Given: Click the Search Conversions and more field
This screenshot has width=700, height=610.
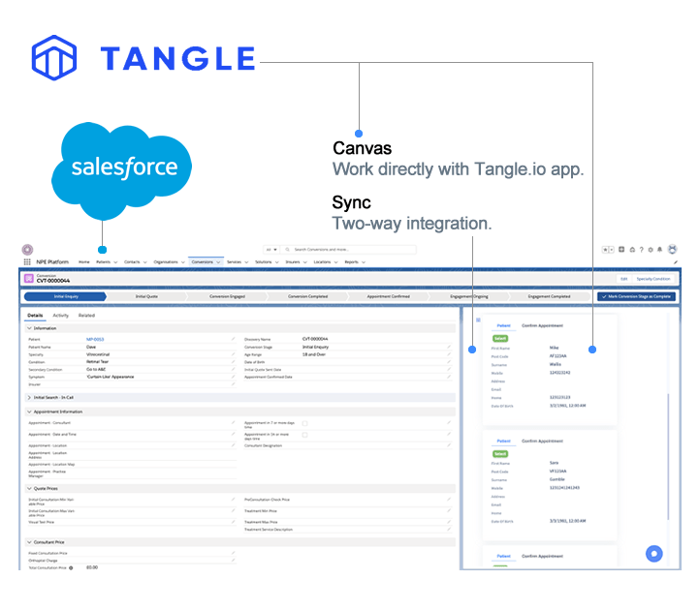Looking at the screenshot, I should [x=349, y=250].
